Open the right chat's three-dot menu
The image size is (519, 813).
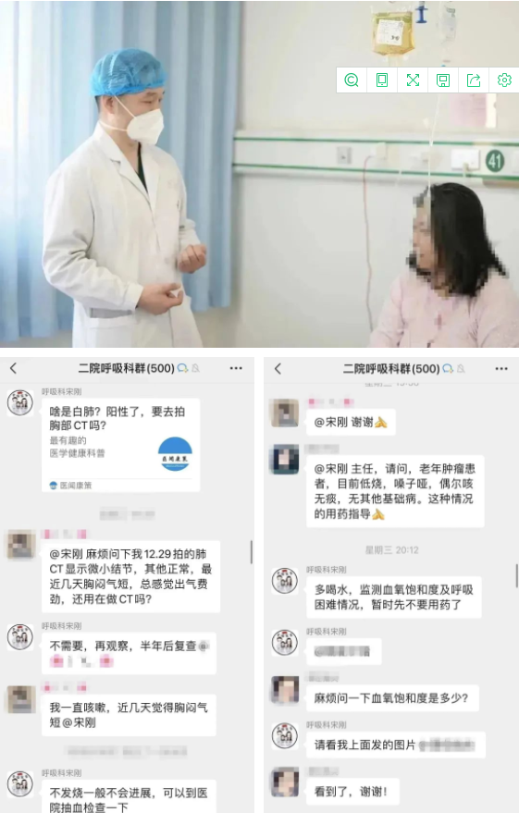(500, 369)
